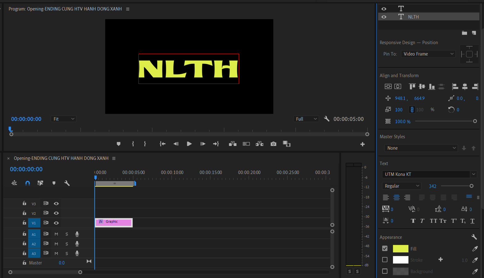This screenshot has height=278, width=484.
Task: Left align text button
Action: (386, 197)
